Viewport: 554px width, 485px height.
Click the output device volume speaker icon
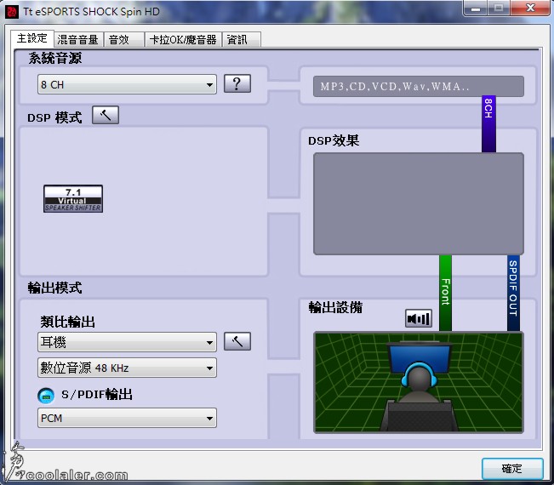coord(419,318)
